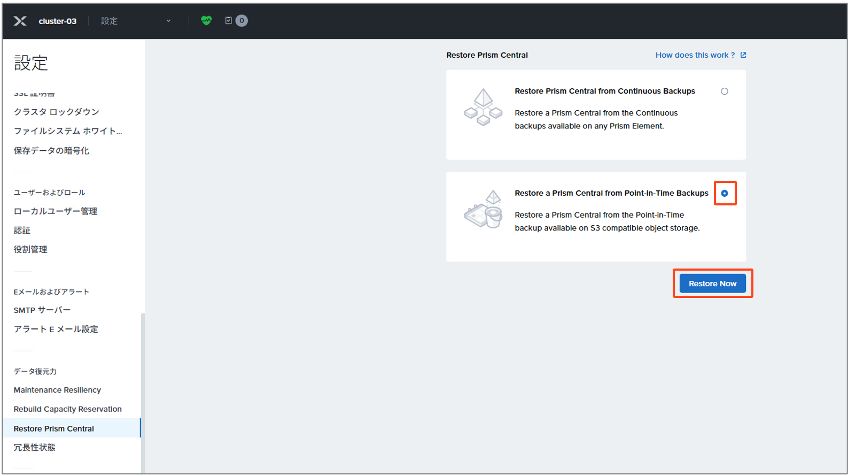The width and height of the screenshot is (848, 475).
Task: Open ローカルユーザー管理 settings
Action: [x=56, y=211]
